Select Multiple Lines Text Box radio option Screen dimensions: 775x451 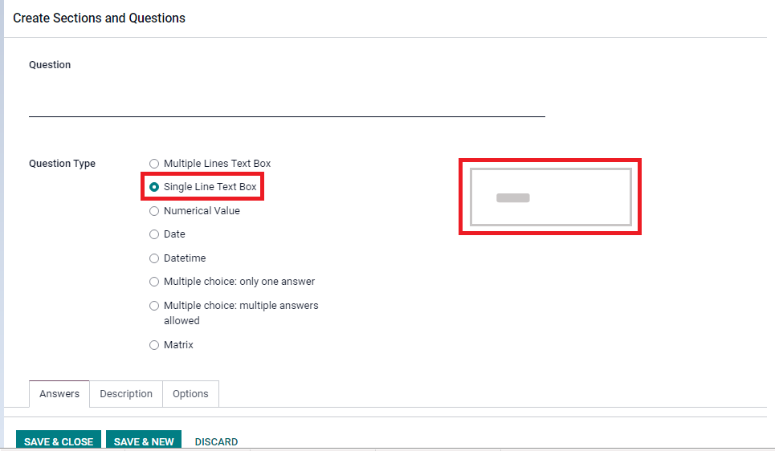[154, 164]
